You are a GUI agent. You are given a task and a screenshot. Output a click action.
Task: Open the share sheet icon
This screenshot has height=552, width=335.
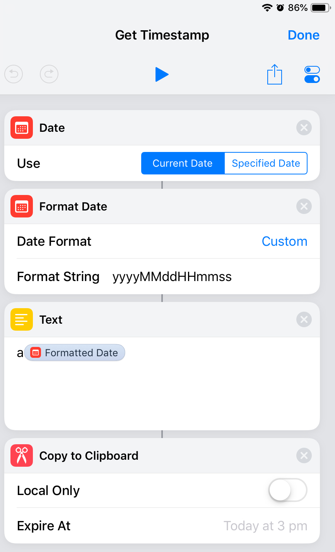274,74
